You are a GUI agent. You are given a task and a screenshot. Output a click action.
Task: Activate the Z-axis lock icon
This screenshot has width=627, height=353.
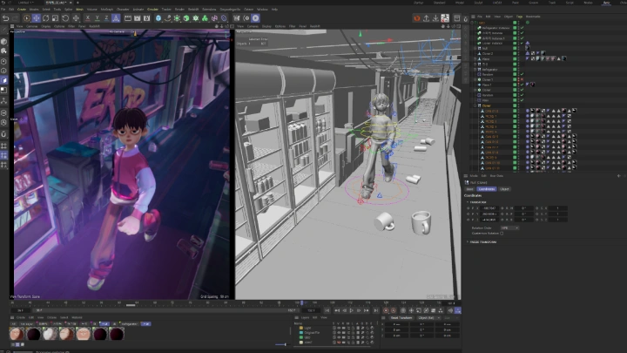(108, 17)
